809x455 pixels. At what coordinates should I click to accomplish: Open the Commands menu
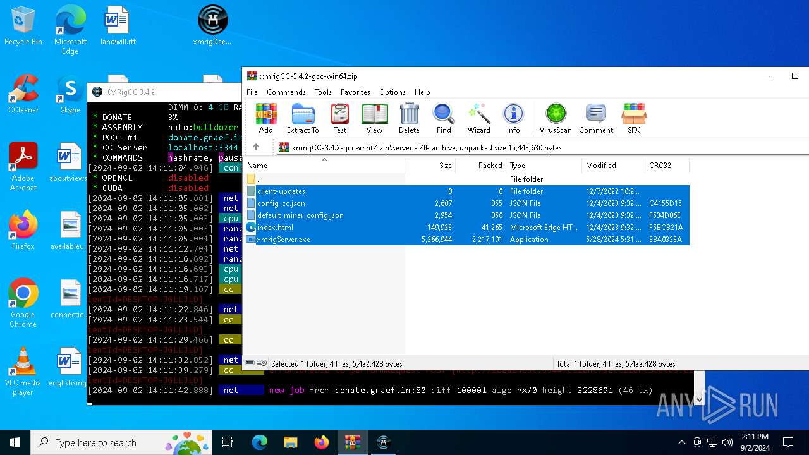point(286,92)
